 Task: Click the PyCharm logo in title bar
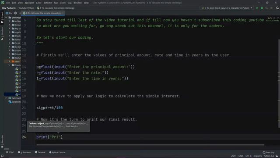(3, 3)
